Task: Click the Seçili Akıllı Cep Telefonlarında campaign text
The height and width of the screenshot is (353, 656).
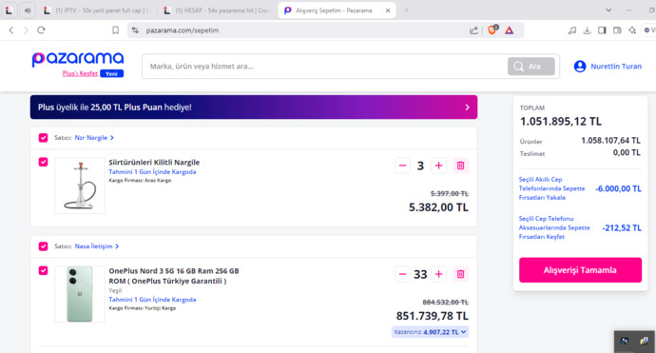Action: 551,188
